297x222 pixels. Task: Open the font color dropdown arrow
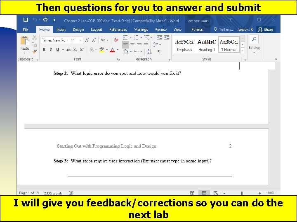click(118, 50)
